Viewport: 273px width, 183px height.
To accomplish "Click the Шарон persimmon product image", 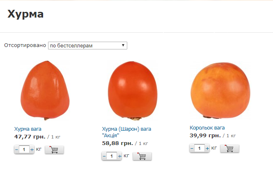I will click(x=133, y=91).
